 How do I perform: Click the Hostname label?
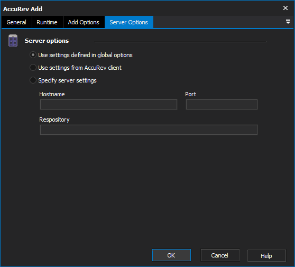tap(52, 94)
